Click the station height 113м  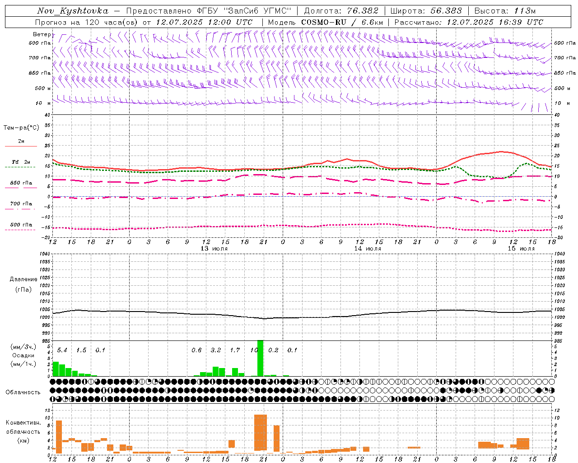point(524,11)
